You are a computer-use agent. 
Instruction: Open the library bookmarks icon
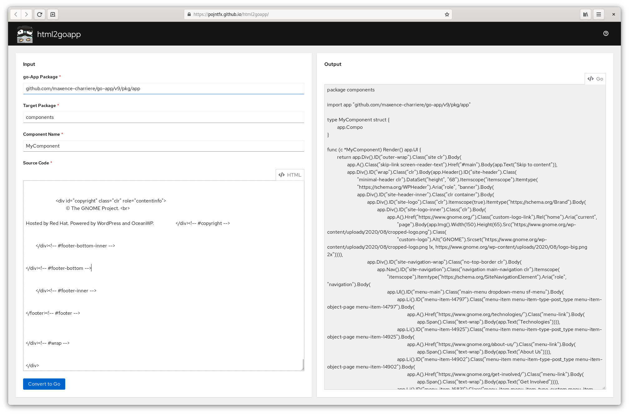(x=586, y=14)
